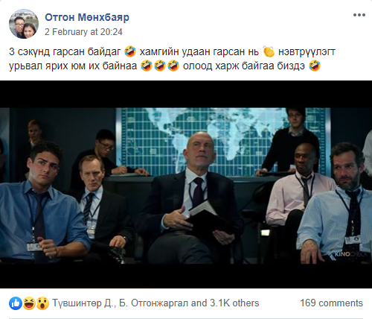Click the Haha reaction icon
Viewport: 372px width, 319px height.
coord(29,303)
